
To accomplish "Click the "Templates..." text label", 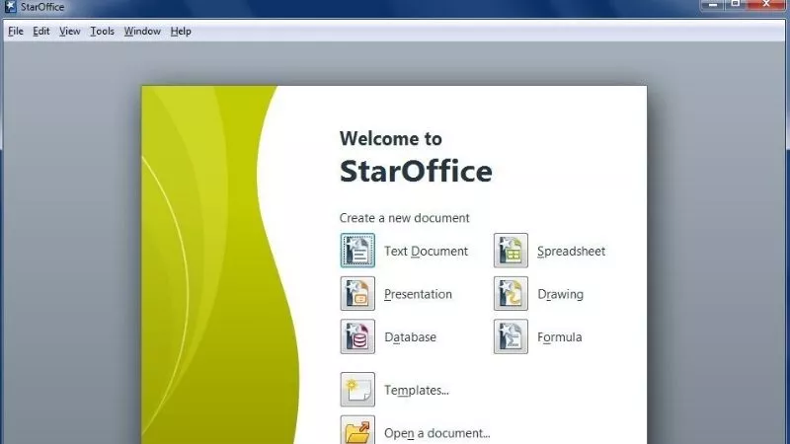I will coord(416,390).
